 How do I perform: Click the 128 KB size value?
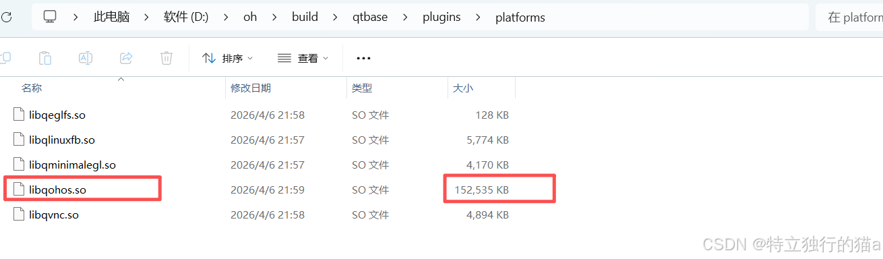pos(492,115)
